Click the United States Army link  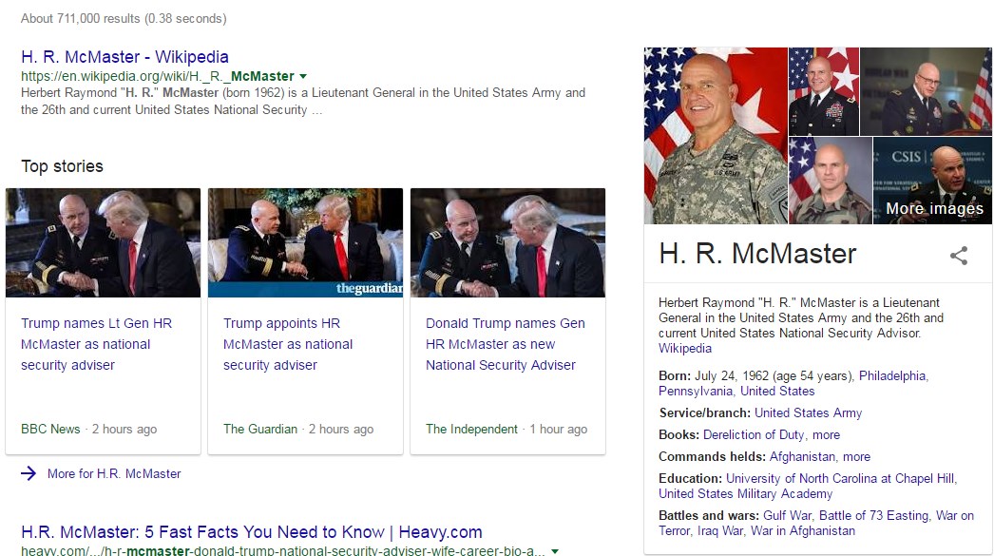click(809, 413)
